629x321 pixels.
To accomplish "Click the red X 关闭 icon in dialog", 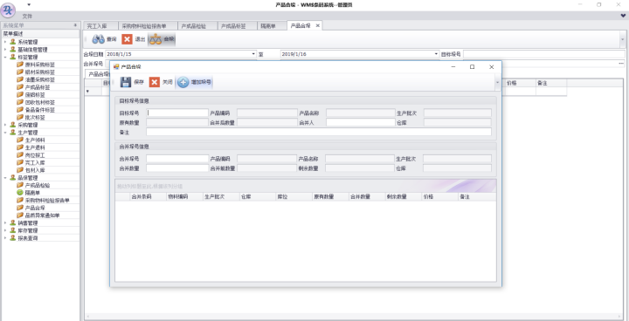I will [x=155, y=82].
